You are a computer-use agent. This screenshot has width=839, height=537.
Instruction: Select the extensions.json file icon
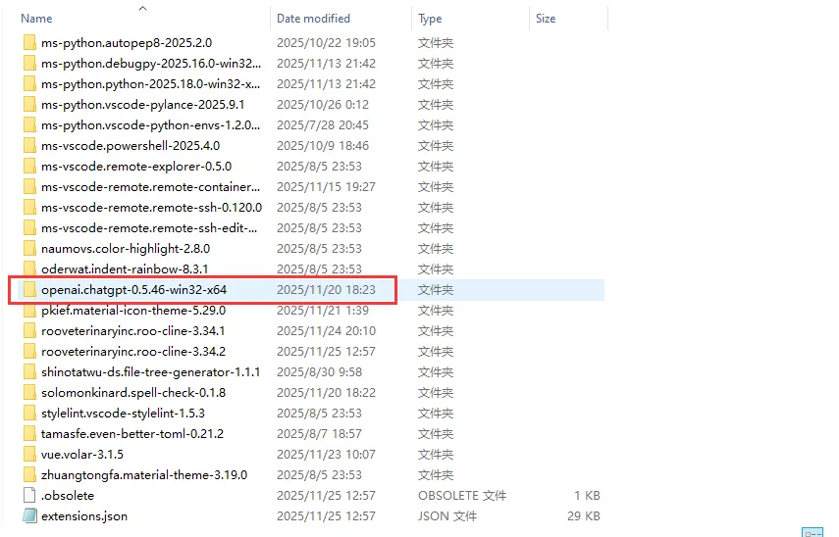coord(30,515)
